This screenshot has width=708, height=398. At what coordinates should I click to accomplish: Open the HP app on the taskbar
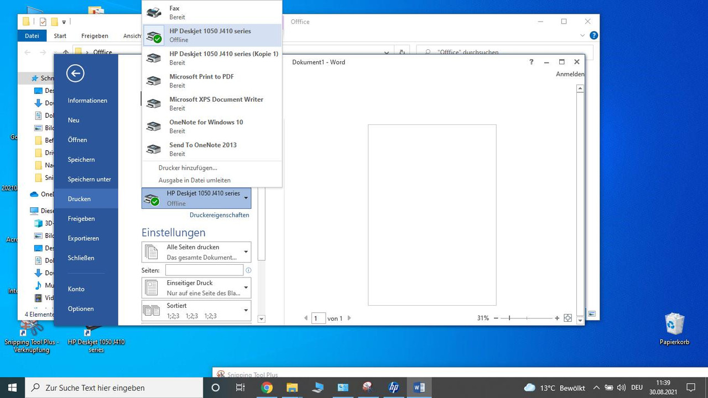coord(394,387)
